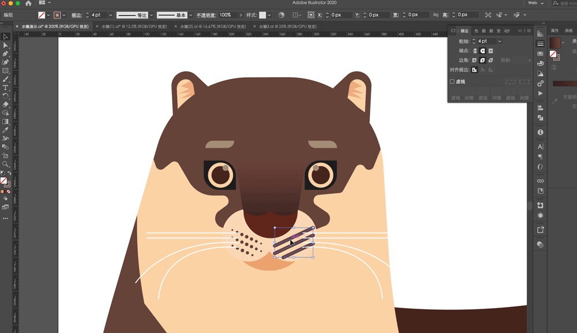Select the Eyedropper tool
The image size is (577, 333).
[6, 130]
